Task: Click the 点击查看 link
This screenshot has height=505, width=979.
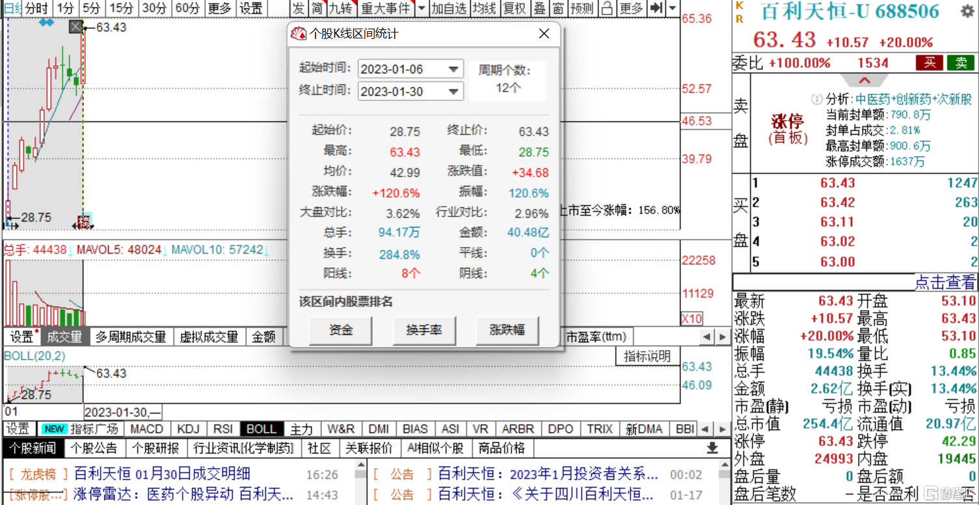Action: 945,282
